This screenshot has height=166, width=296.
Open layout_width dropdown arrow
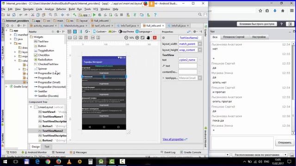click(200, 44)
